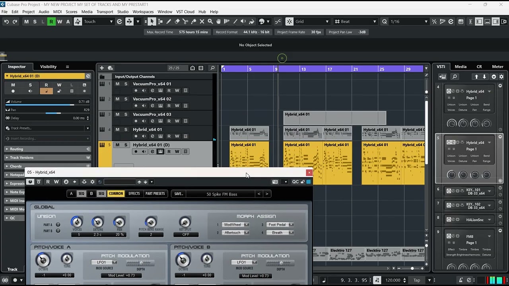The height and width of the screenshot is (286, 509).
Task: Click the next preset arrow beside 50 Spike FM Bass
Action: pos(267,194)
